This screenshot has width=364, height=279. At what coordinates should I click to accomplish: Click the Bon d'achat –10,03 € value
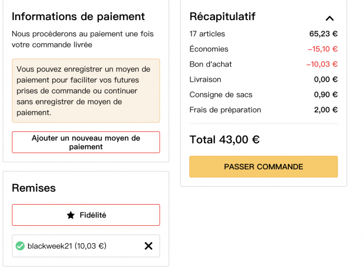pyautogui.click(x=322, y=64)
